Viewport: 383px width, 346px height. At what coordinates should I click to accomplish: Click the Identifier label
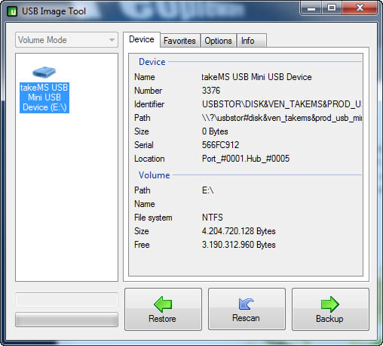point(149,104)
